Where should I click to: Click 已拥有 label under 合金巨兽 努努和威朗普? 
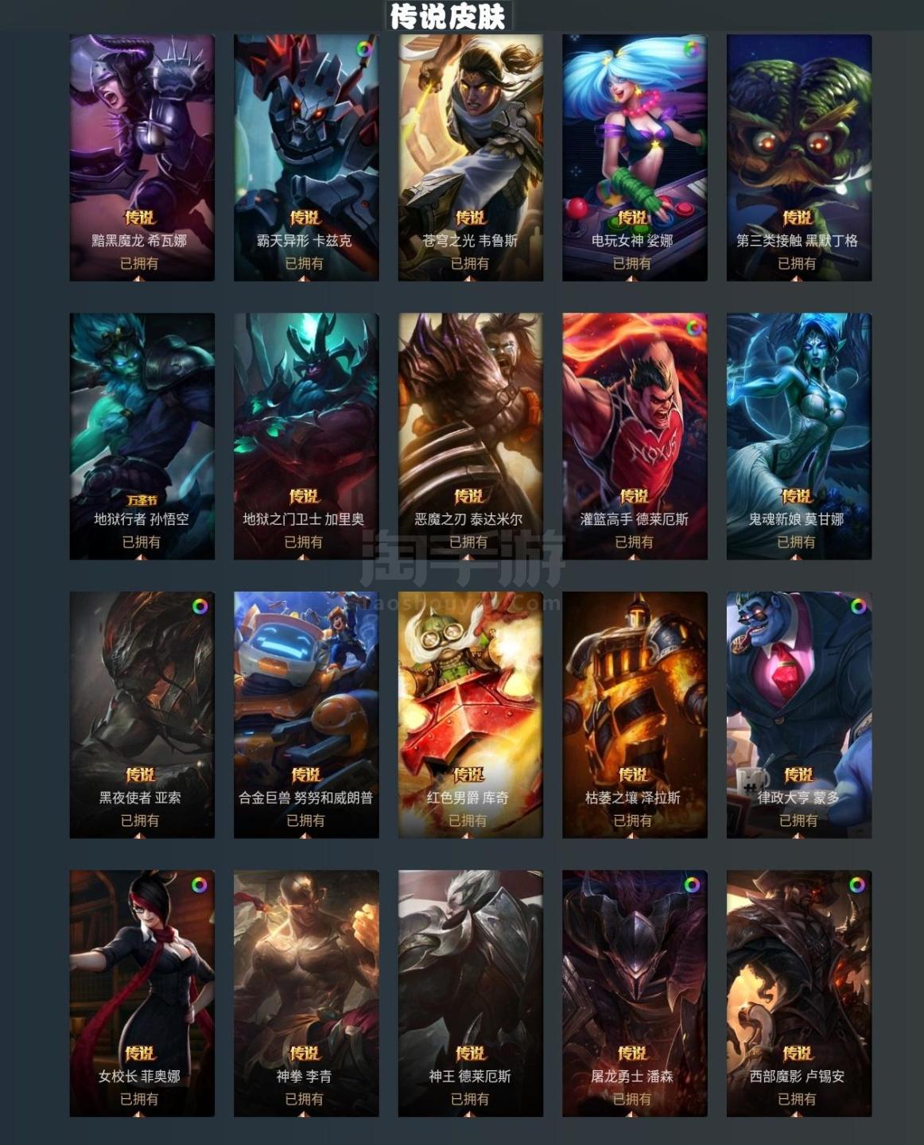click(x=305, y=820)
